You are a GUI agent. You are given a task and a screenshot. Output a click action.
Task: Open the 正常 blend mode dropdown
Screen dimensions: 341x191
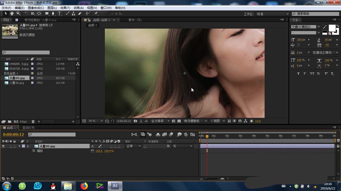pyautogui.click(x=133, y=146)
